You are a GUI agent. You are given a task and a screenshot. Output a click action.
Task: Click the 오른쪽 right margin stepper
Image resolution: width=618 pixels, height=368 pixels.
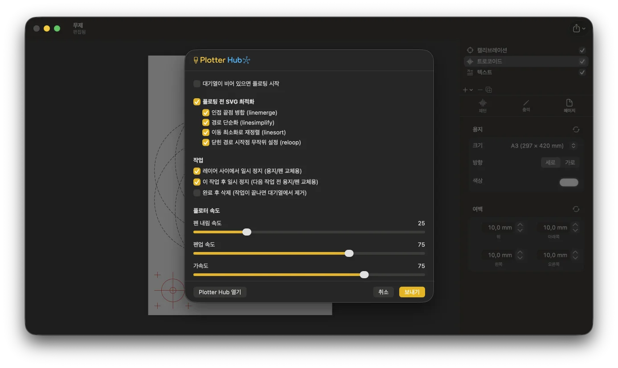pos(575,255)
